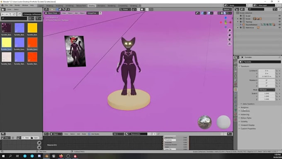Expand the Viewport Display panel

tap(247, 125)
